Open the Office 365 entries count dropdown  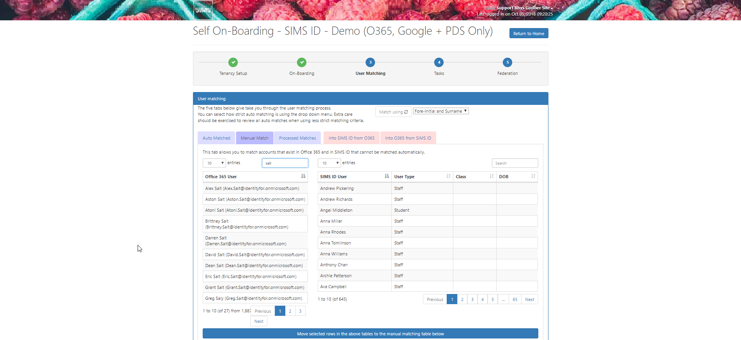pyautogui.click(x=214, y=163)
